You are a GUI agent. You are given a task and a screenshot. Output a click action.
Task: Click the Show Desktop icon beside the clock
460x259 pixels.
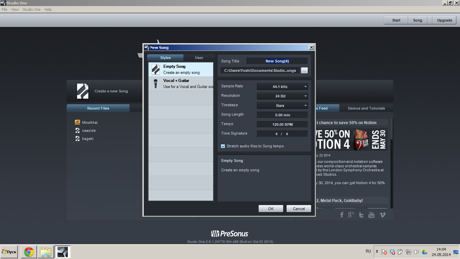pyautogui.click(x=456, y=252)
